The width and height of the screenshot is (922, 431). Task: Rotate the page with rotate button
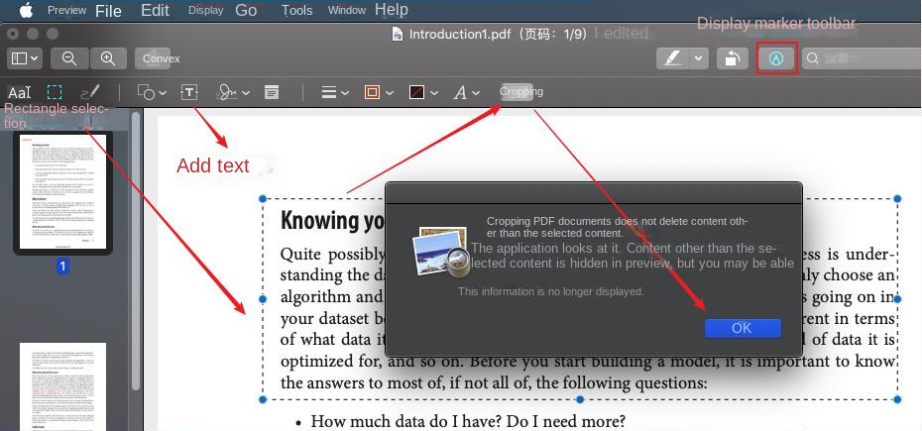[732, 58]
